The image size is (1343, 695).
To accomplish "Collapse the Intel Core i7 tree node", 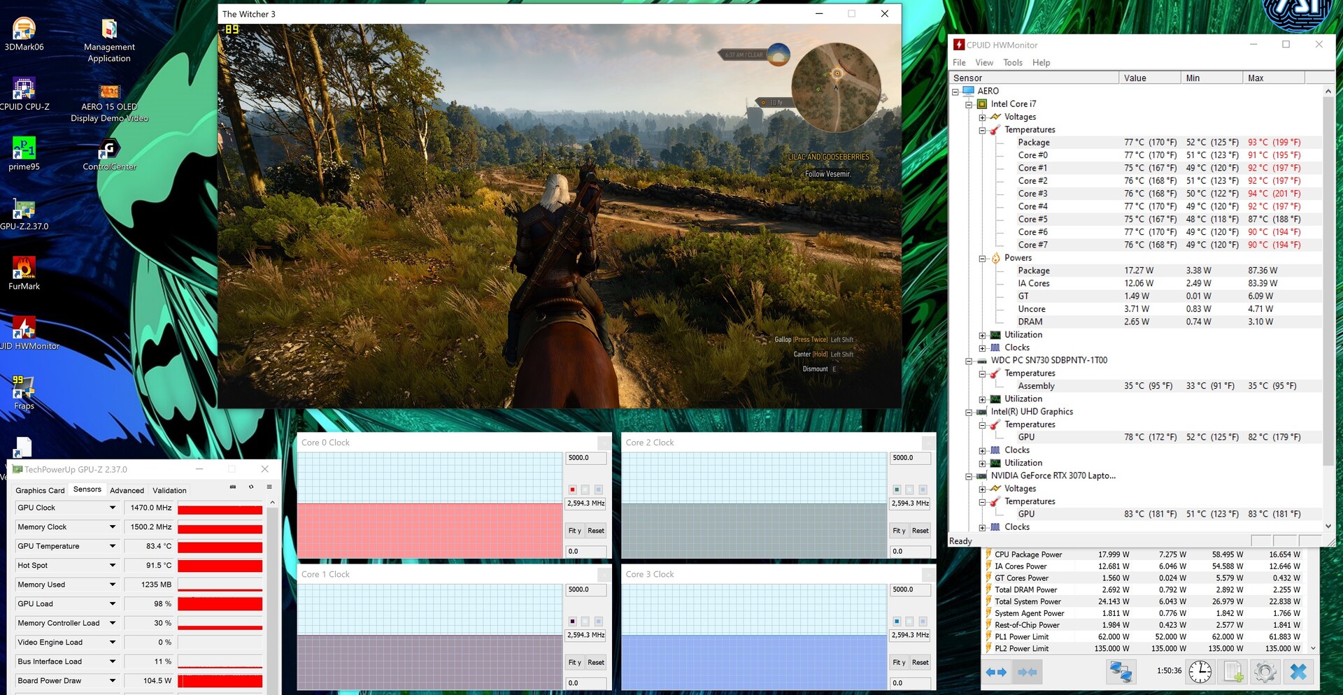I will click(x=969, y=104).
